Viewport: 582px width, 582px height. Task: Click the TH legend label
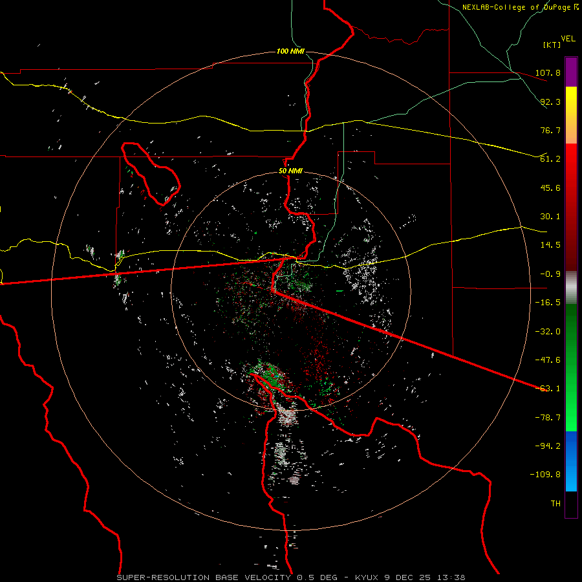click(555, 504)
